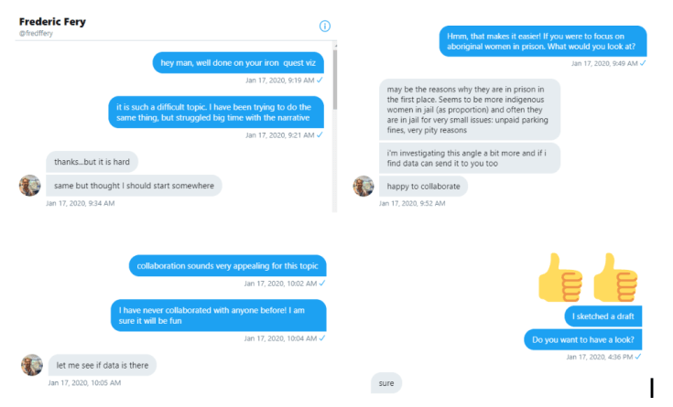
Task: Click the "i'm investigating this angle" message
Action: 469,157
